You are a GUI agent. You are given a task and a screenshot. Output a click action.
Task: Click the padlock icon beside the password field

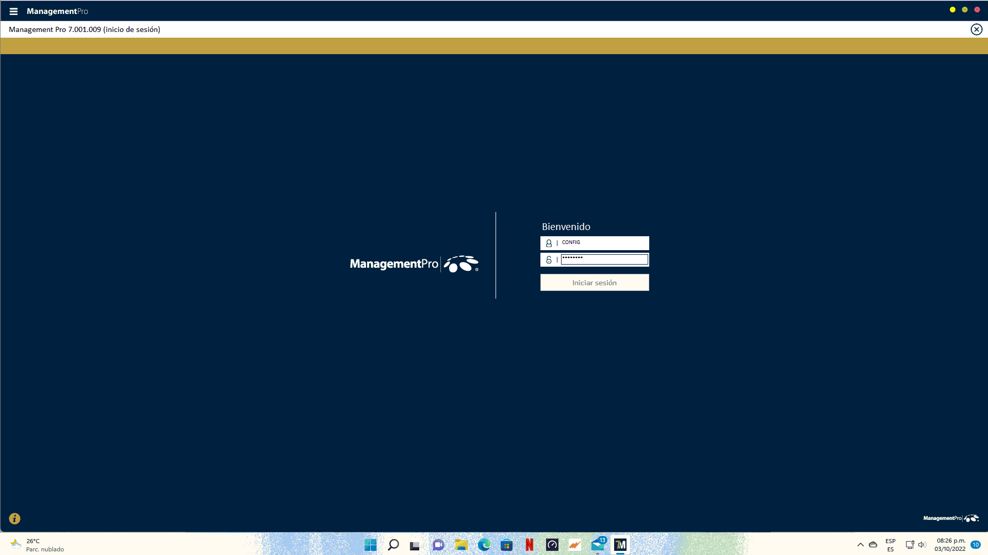coord(549,260)
